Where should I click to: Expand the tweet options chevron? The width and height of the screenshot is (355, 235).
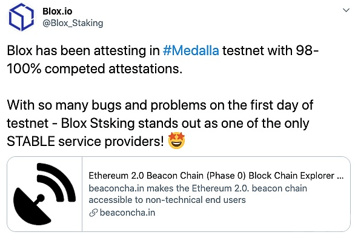[346, 10]
